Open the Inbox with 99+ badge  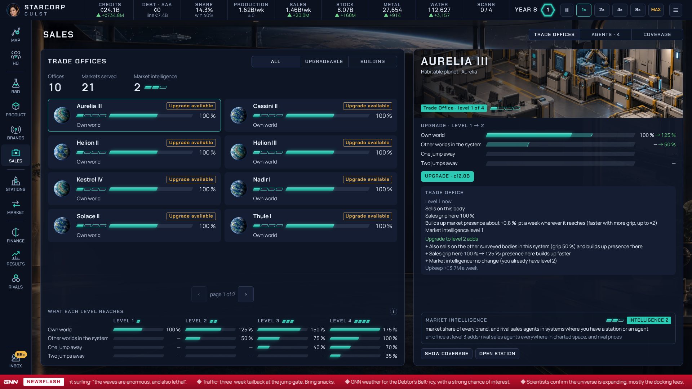coord(15,360)
